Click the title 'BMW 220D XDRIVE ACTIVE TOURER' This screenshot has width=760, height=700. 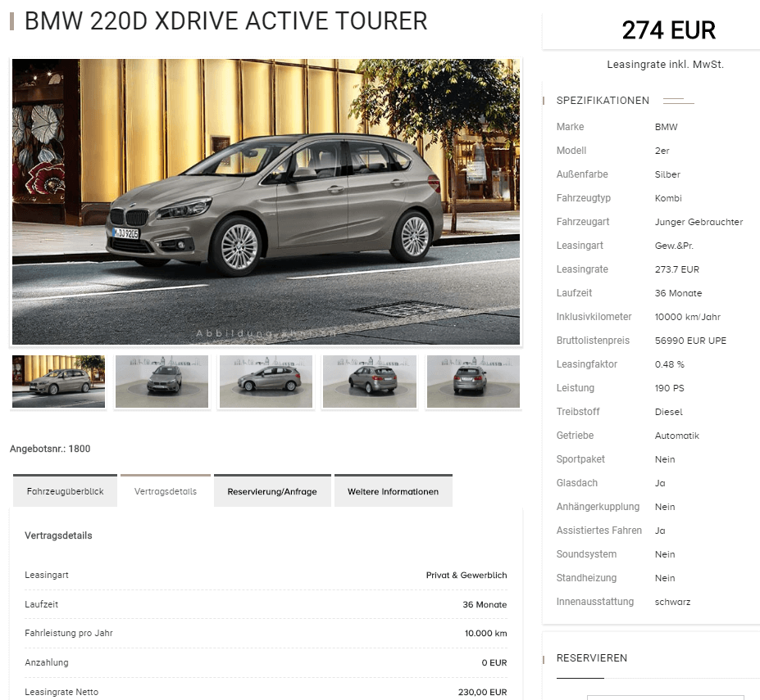pyautogui.click(x=225, y=21)
